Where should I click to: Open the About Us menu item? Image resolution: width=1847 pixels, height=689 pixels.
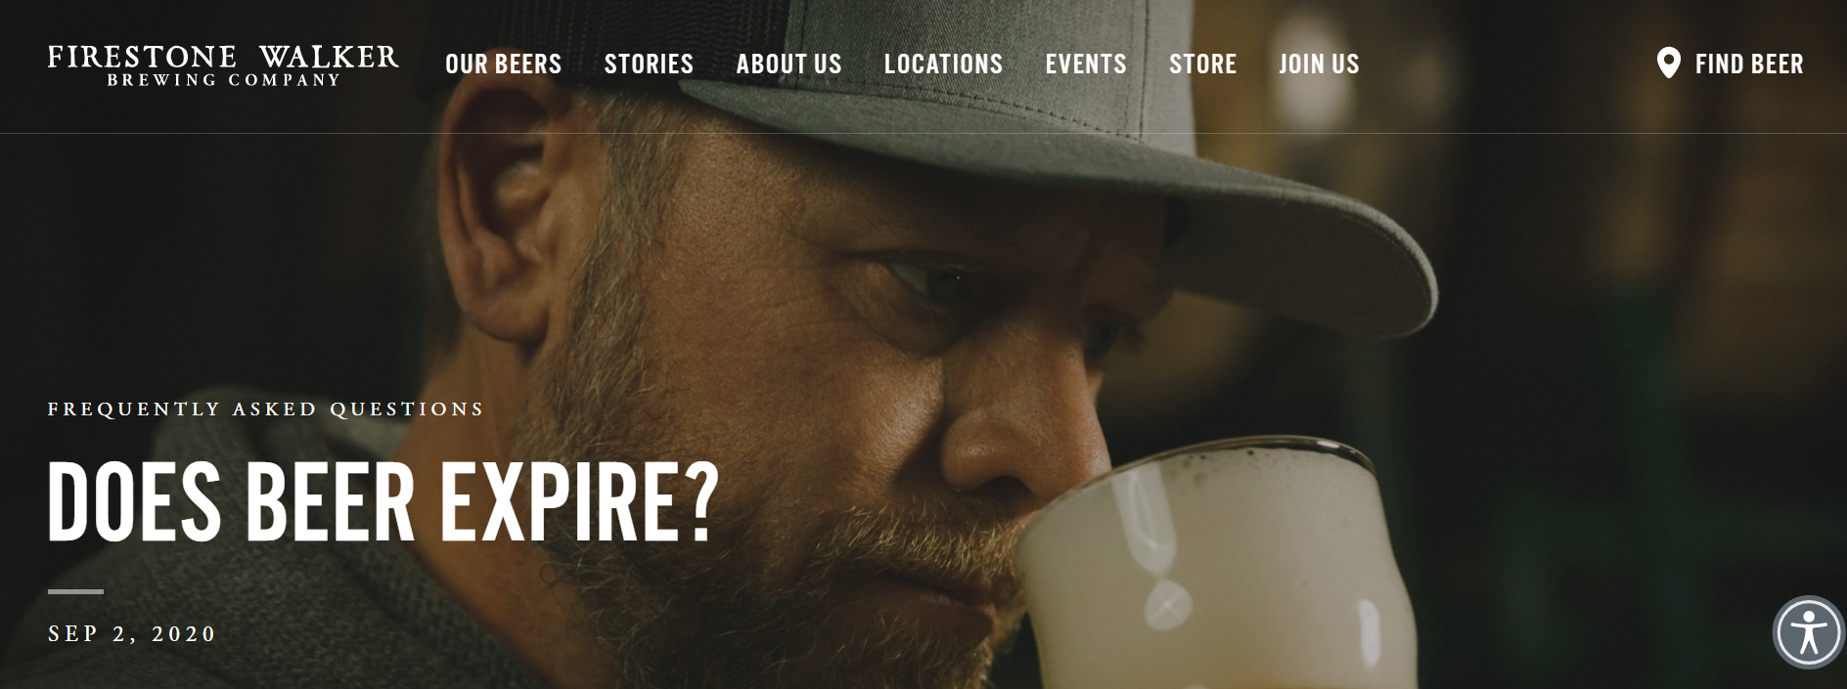click(x=788, y=65)
